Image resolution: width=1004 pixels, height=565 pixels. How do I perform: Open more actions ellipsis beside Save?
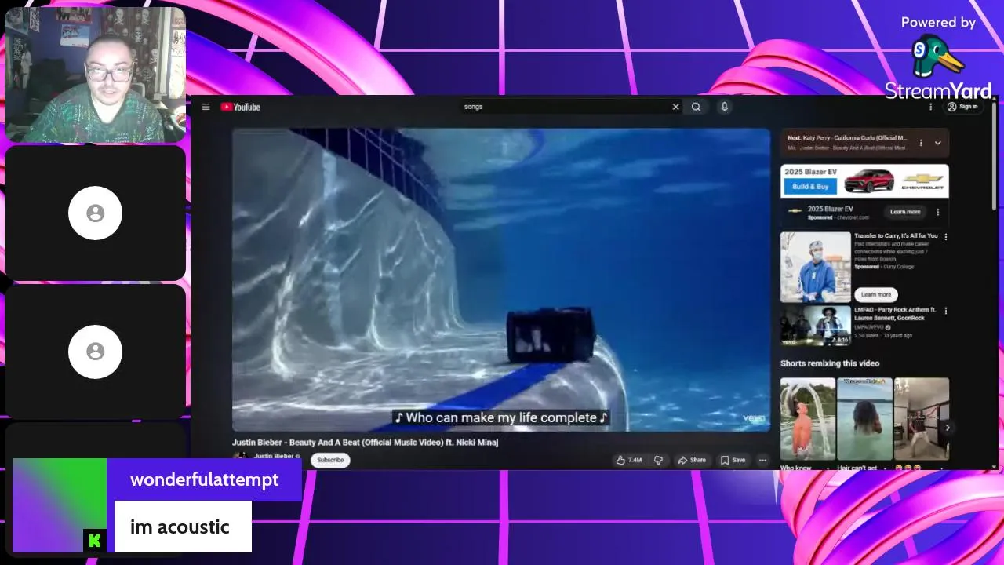(x=762, y=460)
